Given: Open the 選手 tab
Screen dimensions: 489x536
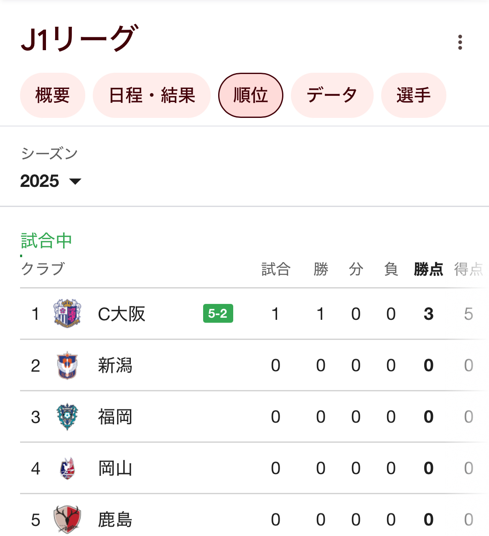Looking at the screenshot, I should pos(413,95).
